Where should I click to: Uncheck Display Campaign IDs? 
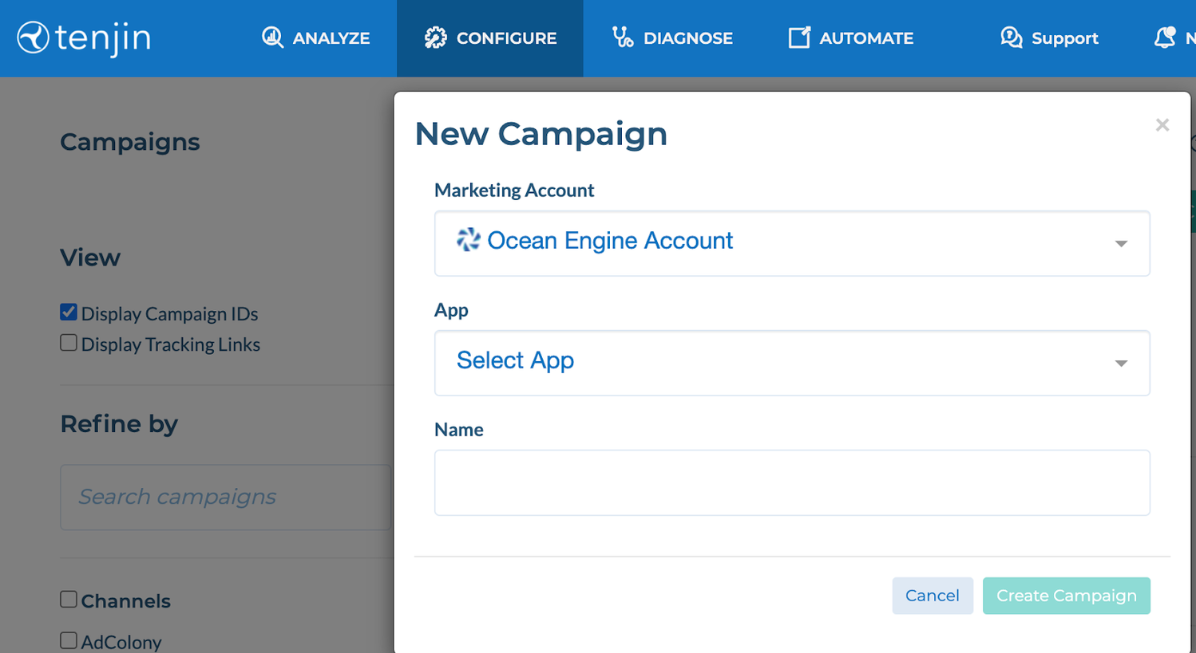[69, 313]
